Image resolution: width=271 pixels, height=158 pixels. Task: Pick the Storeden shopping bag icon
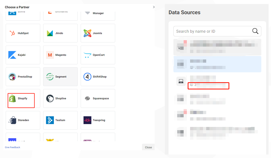coord(12,120)
